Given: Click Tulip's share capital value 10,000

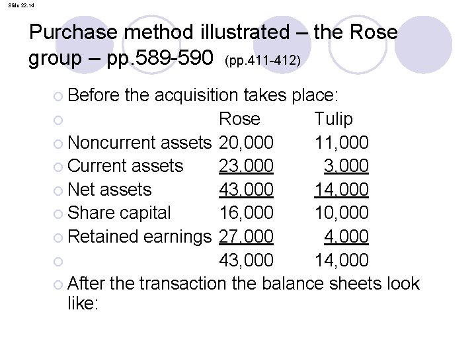Looking at the screenshot, I should pyautogui.click(x=342, y=213).
